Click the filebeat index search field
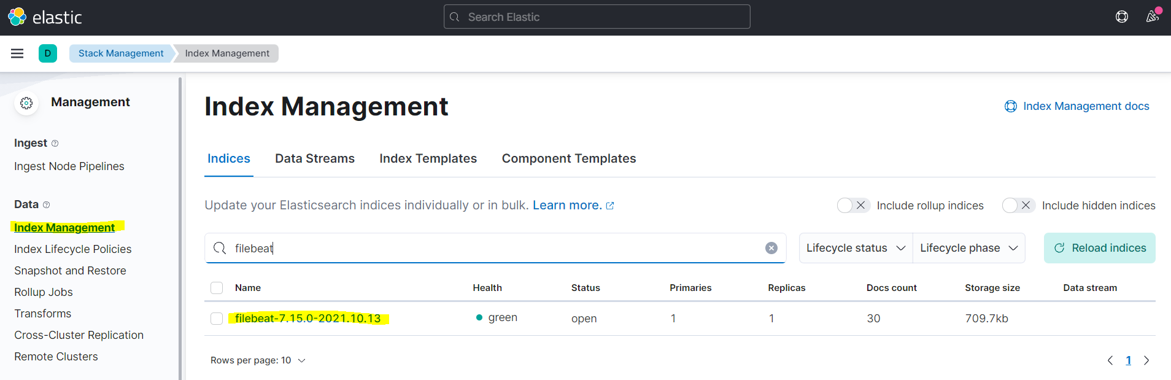1171x380 pixels. (x=495, y=248)
